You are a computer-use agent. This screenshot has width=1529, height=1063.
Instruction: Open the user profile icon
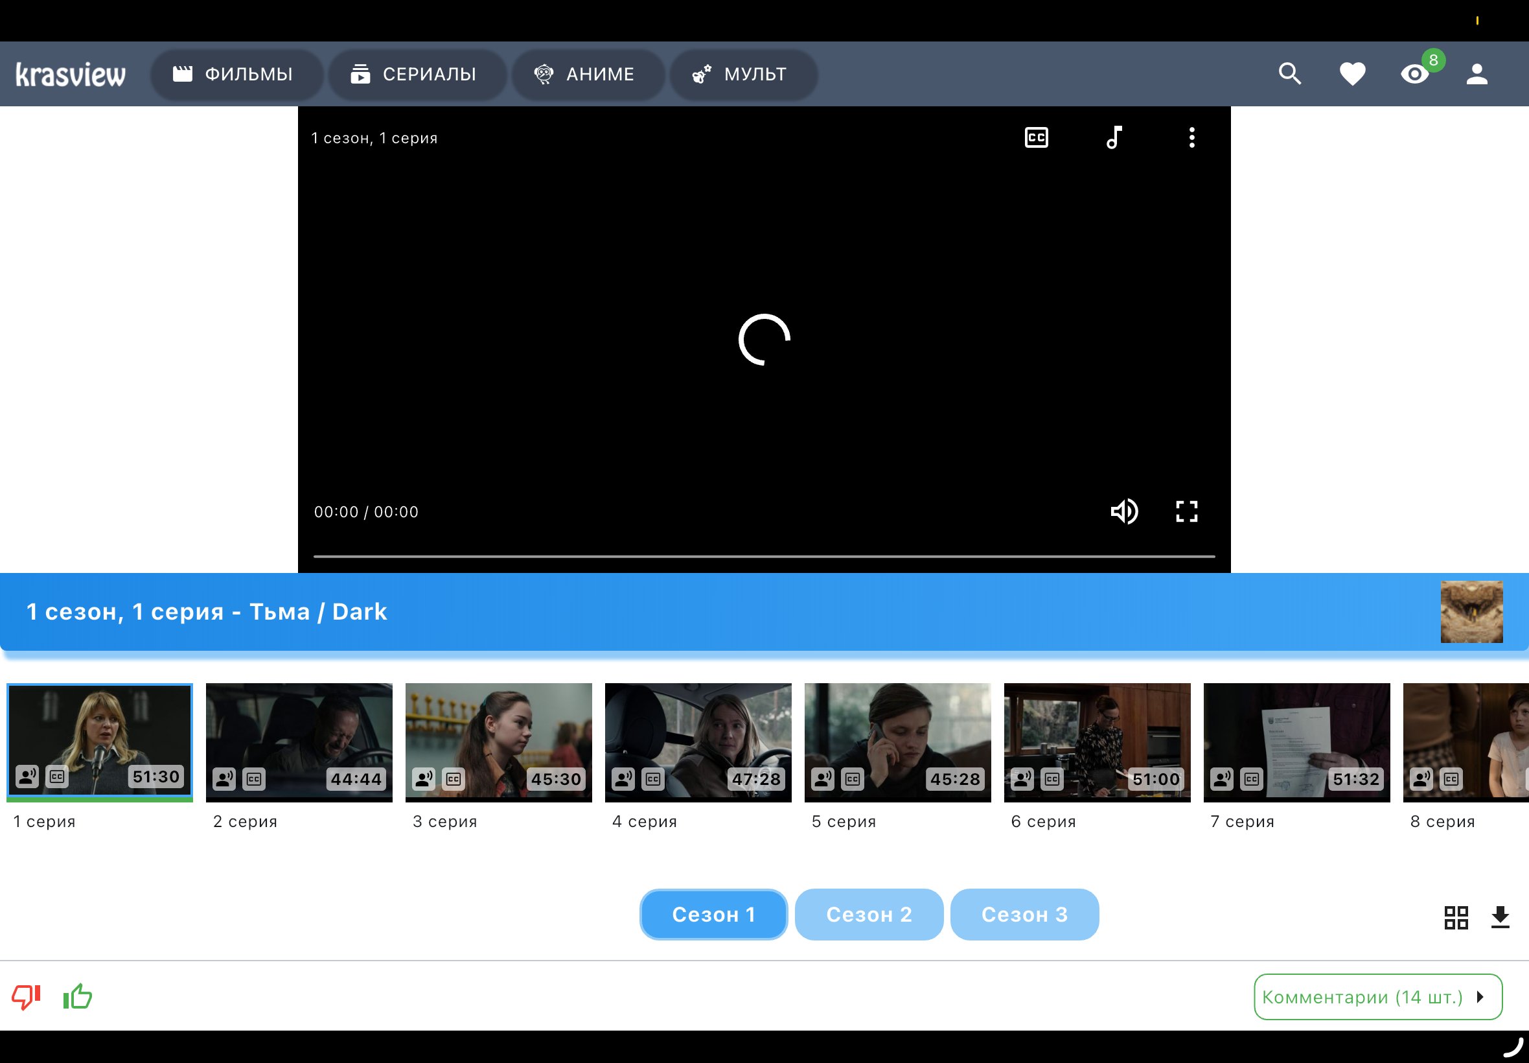click(x=1477, y=73)
